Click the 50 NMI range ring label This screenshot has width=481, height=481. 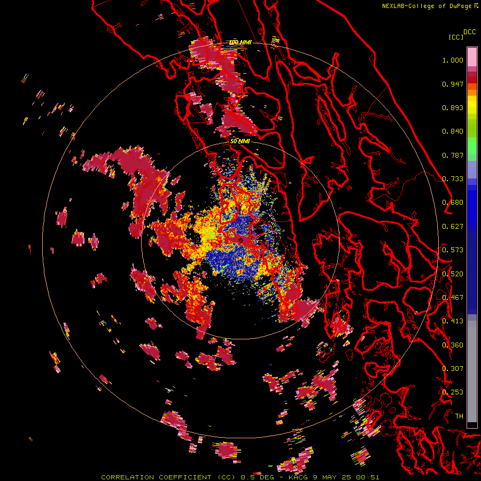240,142
